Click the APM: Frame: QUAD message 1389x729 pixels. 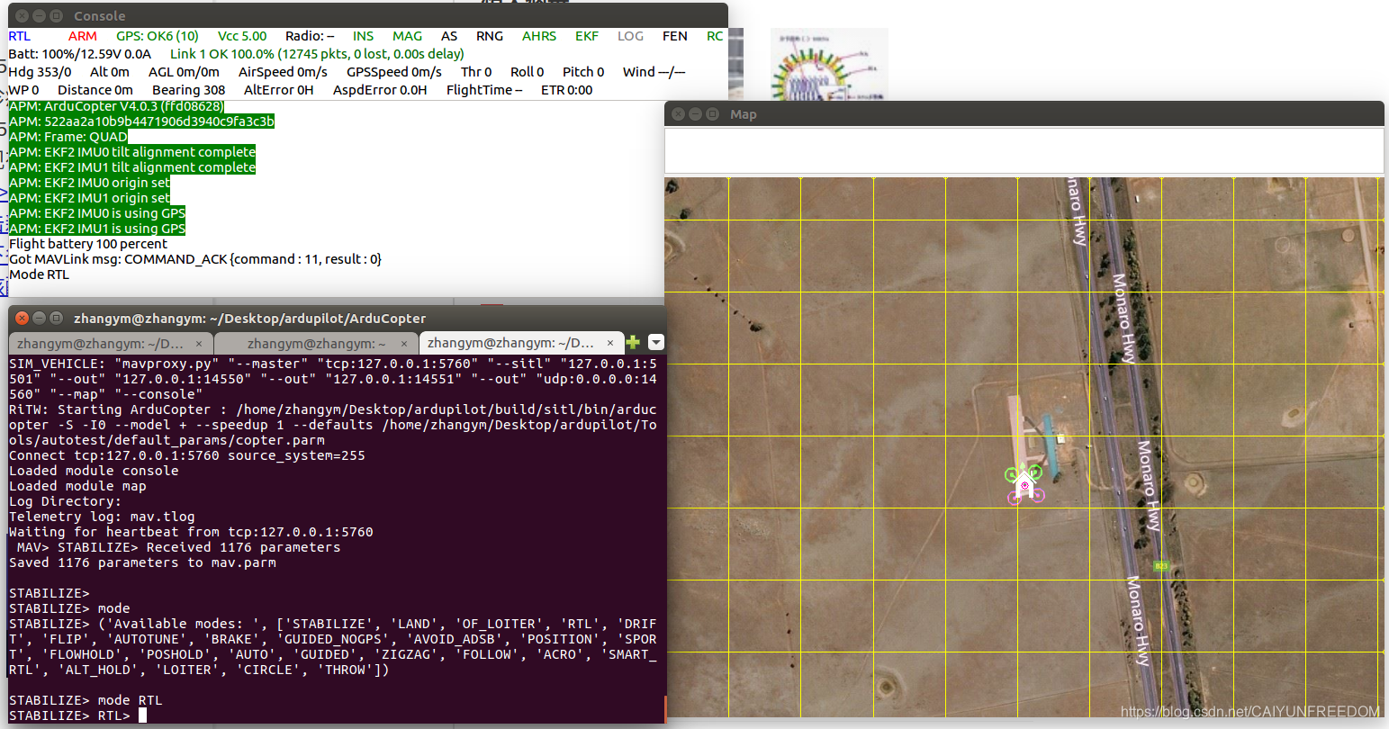pyautogui.click(x=68, y=137)
